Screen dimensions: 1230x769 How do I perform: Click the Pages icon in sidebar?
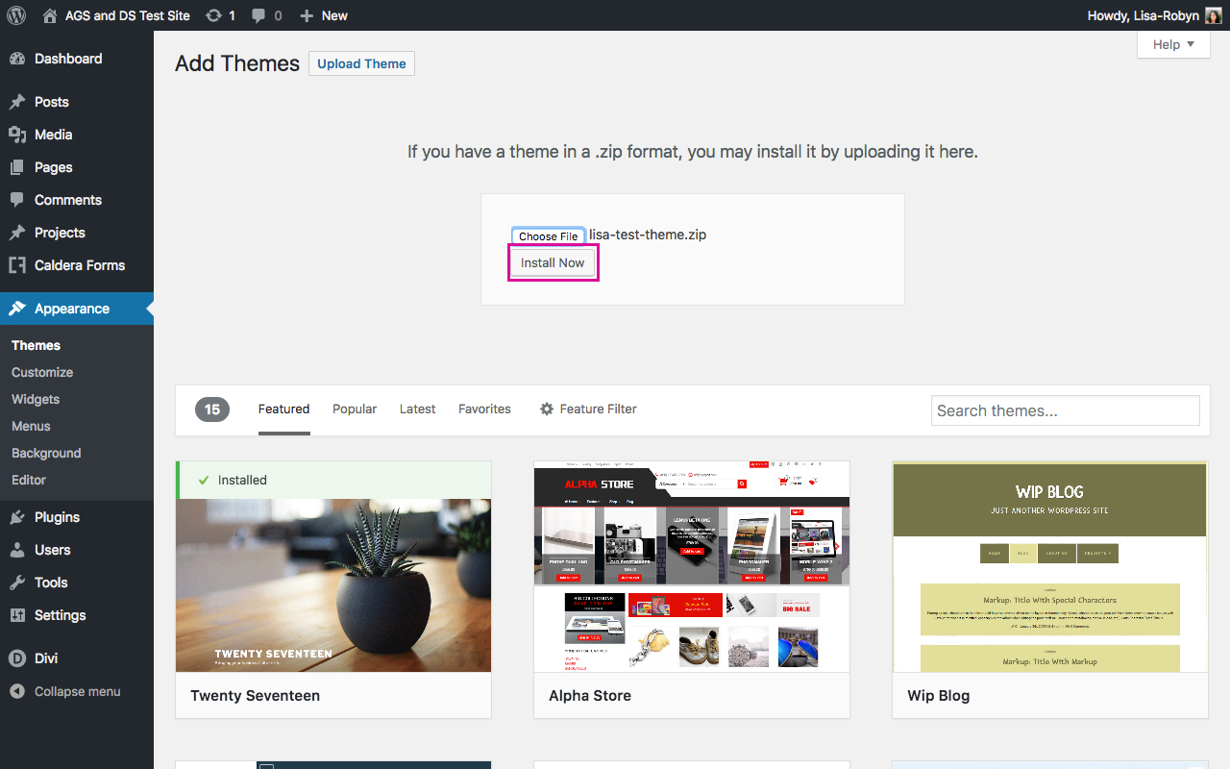(x=17, y=167)
